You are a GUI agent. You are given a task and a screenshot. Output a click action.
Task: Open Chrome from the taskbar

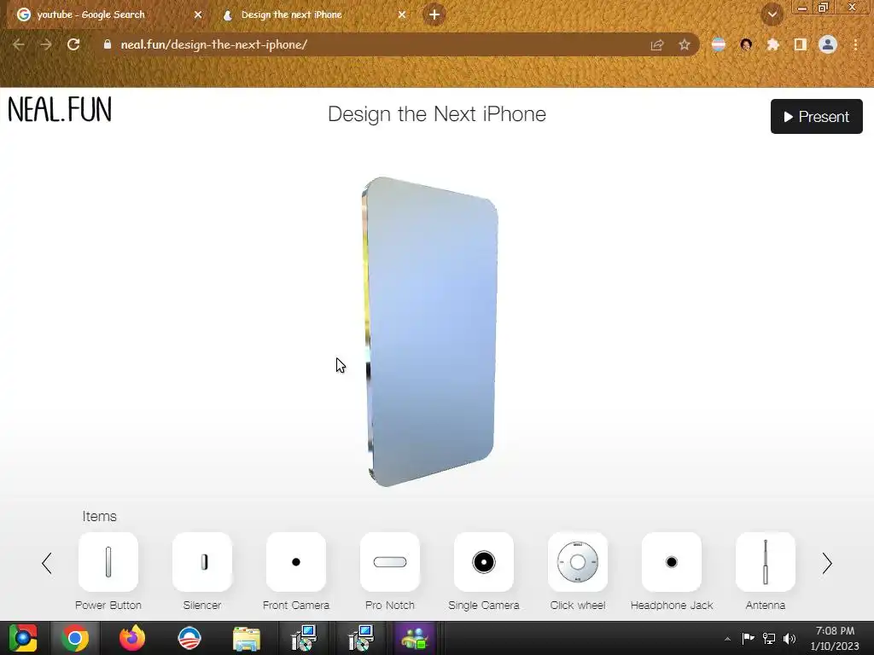(x=75, y=638)
